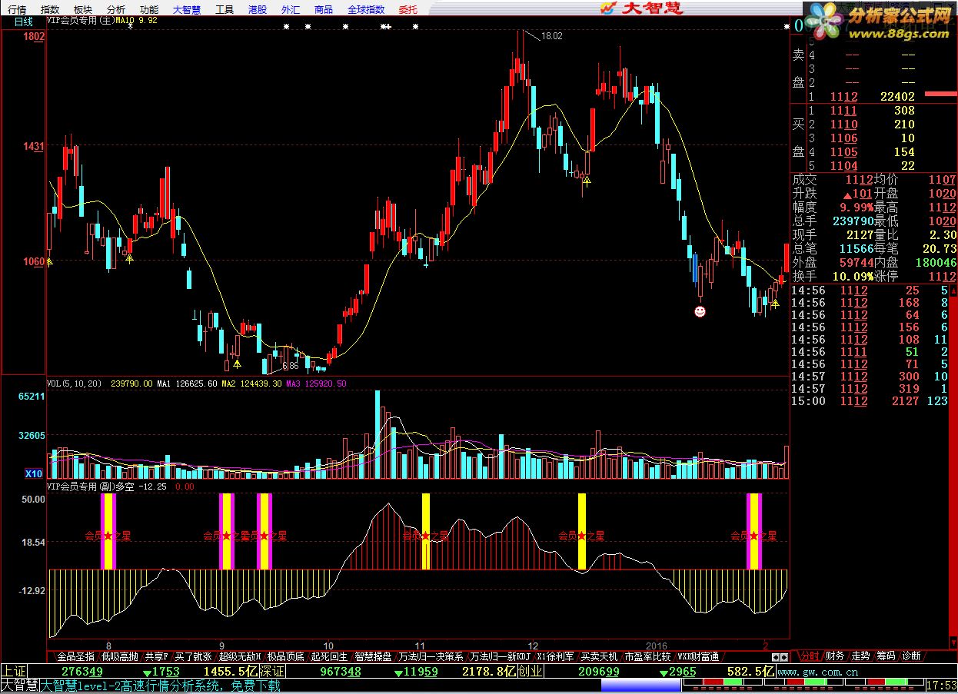The width and height of the screenshot is (958, 694).
Task: Click the 上证 index status label
Action: click(13, 671)
